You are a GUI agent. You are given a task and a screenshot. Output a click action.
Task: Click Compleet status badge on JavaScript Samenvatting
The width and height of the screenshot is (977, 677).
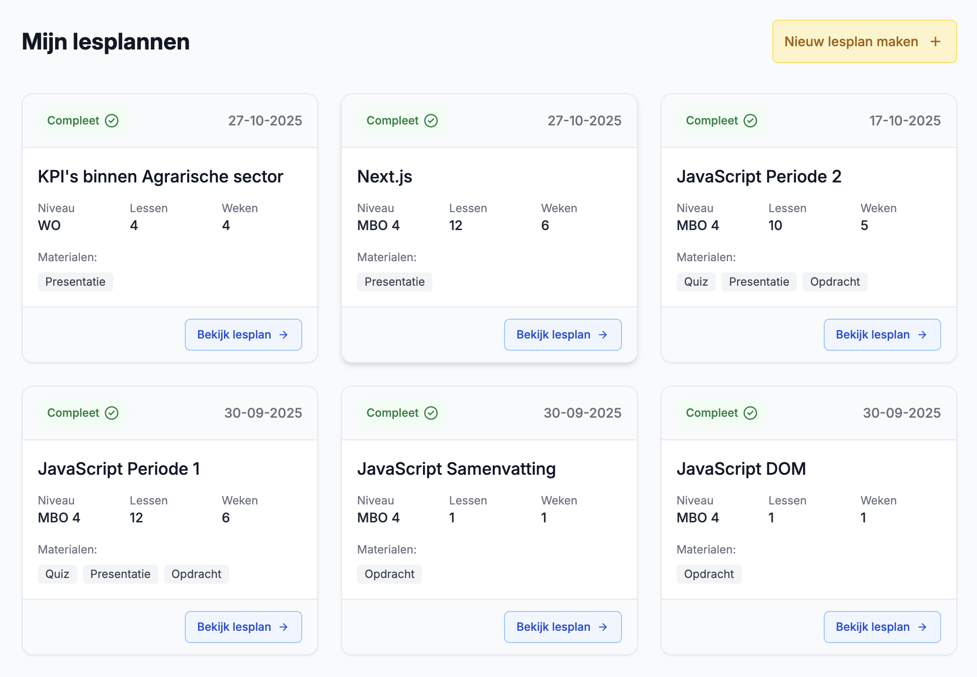(402, 413)
